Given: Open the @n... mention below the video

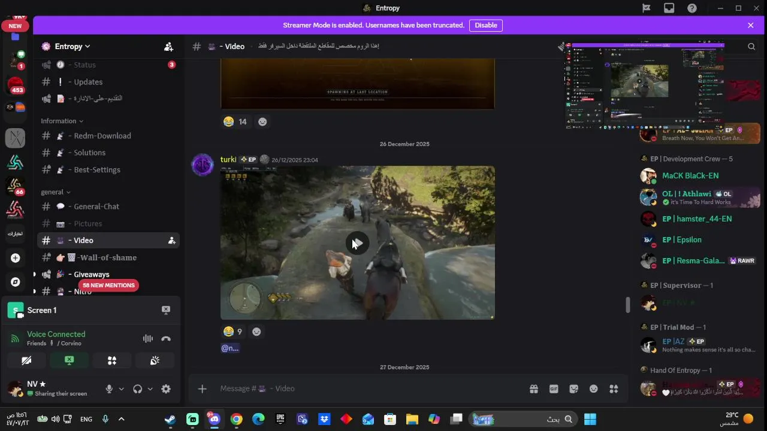Looking at the screenshot, I should point(230,348).
